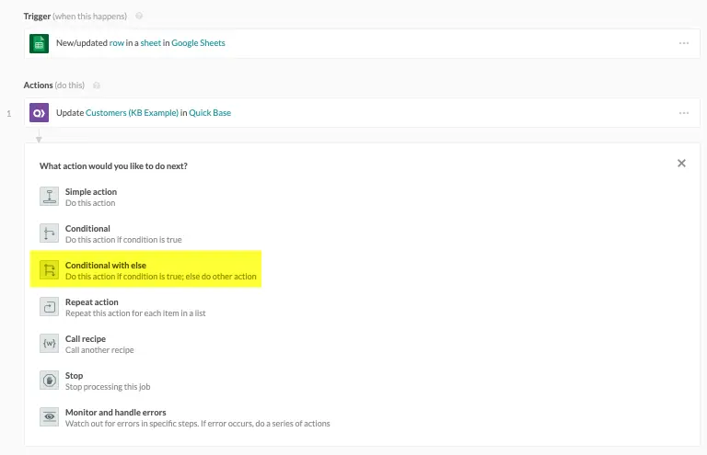Click the Repeat action loop icon
This screenshot has width=707, height=455.
click(49, 307)
